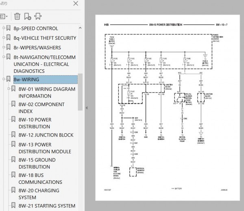Click bookmark icon beside 8p-SPEED CONTROL
244x211 pixels.
[9, 28]
